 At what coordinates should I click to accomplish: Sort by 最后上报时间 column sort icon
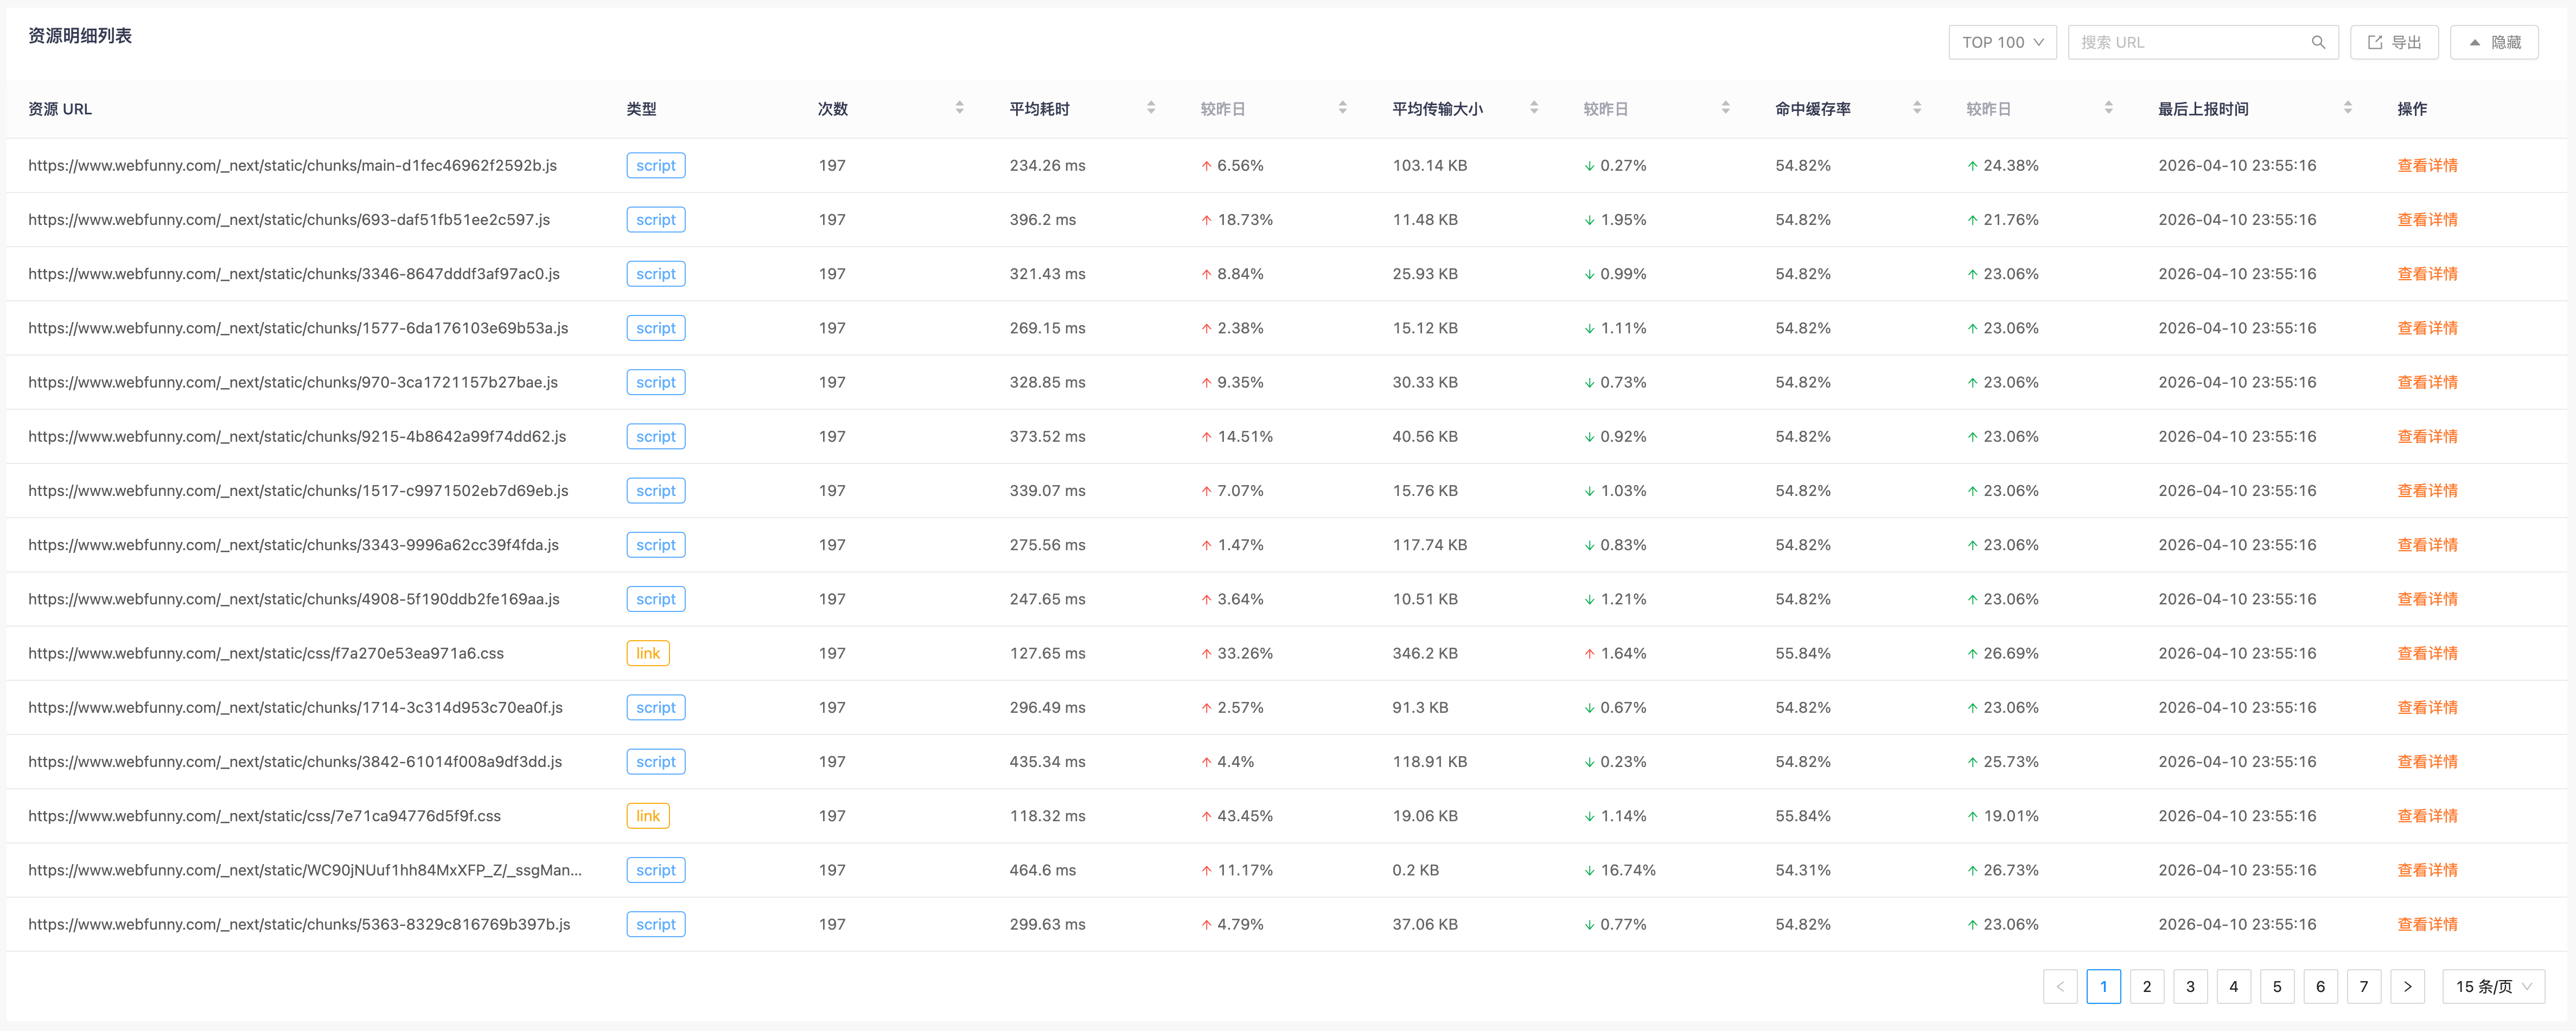[x=2347, y=108]
